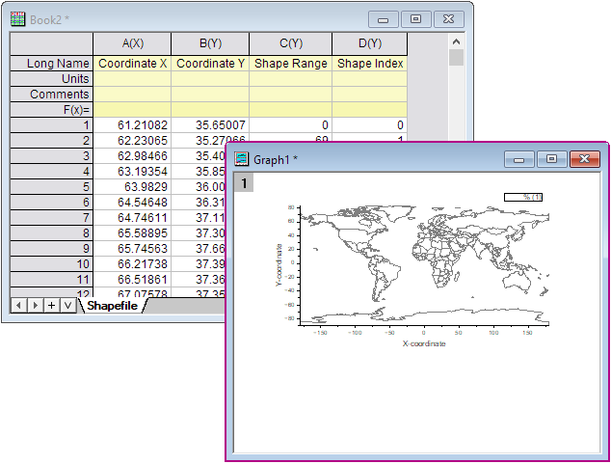The image size is (611, 464).
Task: Minimize the Book2 workbook window
Action: pyautogui.click(x=385, y=18)
